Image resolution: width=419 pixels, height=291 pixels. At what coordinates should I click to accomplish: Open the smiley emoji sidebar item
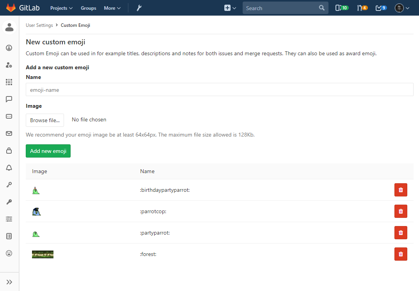9,253
